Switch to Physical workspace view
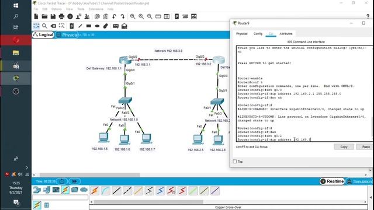 pos(67,35)
